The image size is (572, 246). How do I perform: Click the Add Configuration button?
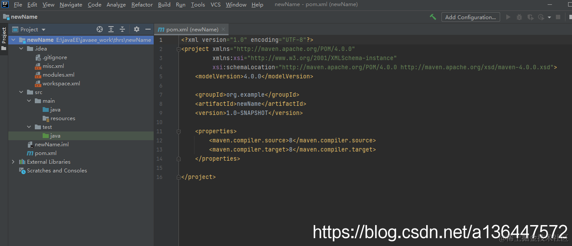tap(471, 17)
